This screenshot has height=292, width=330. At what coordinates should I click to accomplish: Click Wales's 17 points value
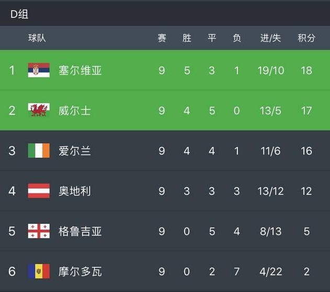[306, 111]
